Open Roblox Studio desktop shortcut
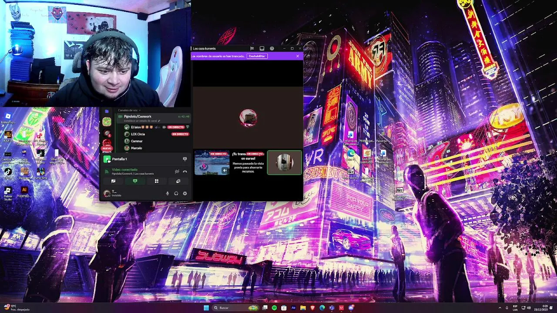Screen dimensions: 557x313 8,193
